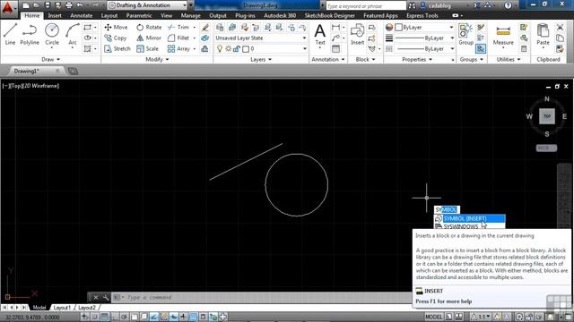Click the keyword search field
The image size is (574, 322).
coord(366,6)
